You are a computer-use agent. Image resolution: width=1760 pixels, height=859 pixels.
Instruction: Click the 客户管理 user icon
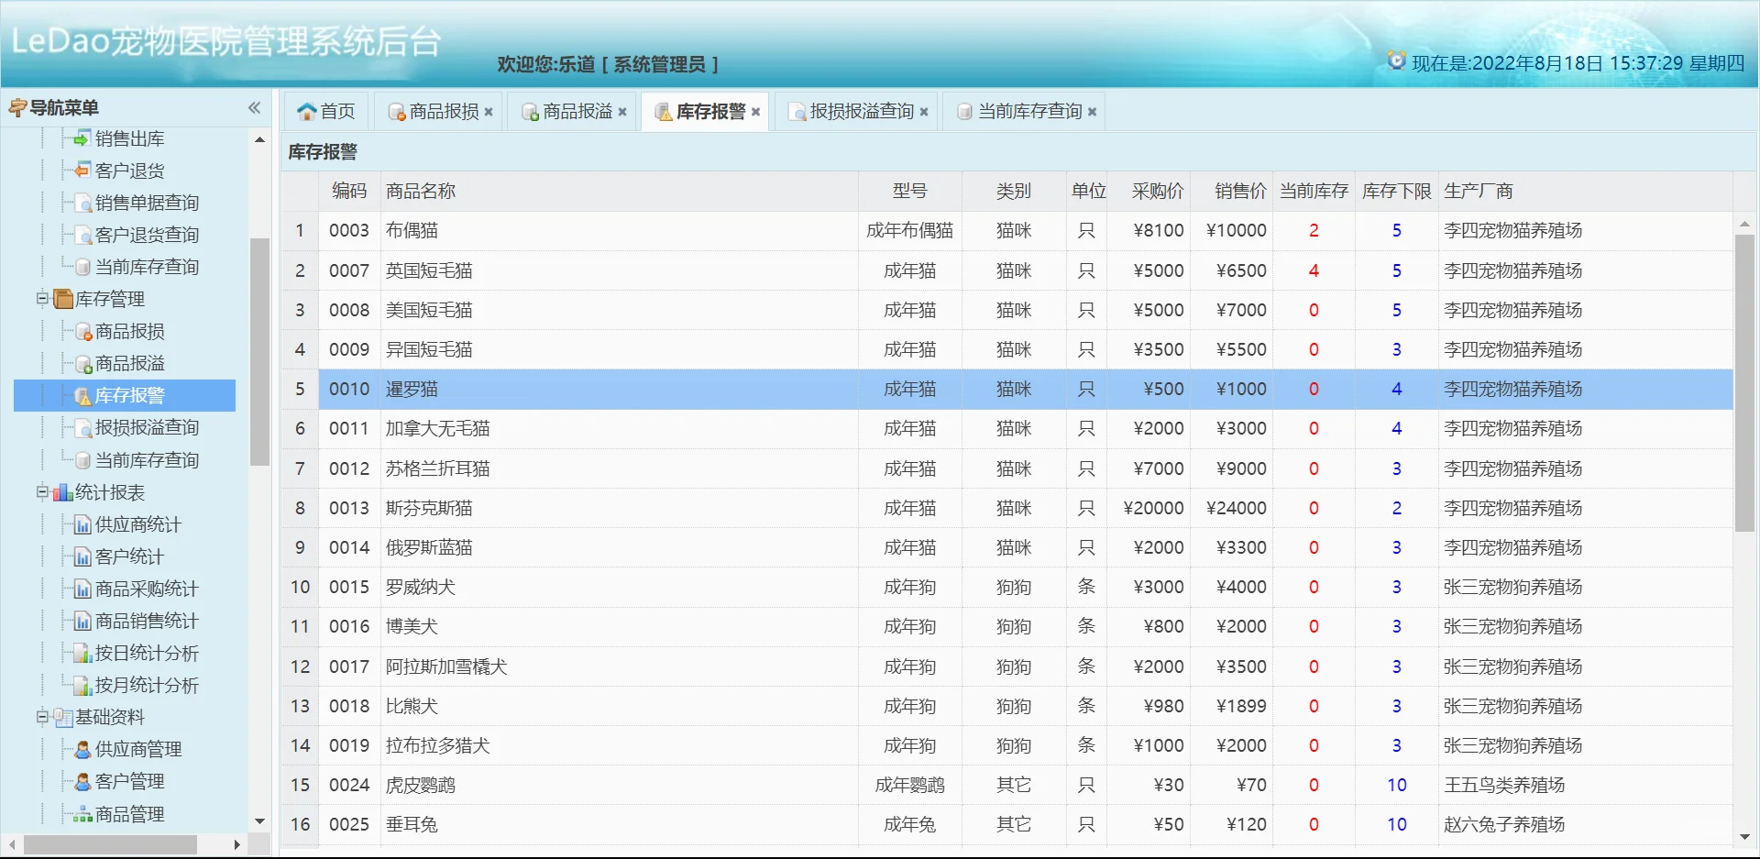click(81, 781)
